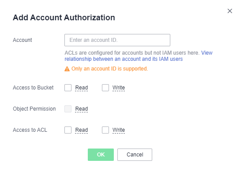The height and width of the screenshot is (171, 240).
Task: Click the underlined Write text beside Access to ACL
Action: click(x=119, y=130)
